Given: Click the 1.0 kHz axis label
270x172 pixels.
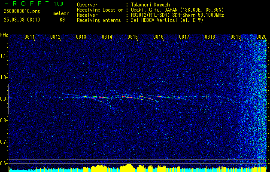Looking at the screenshot, I should pyautogui.click(x=4, y=77).
